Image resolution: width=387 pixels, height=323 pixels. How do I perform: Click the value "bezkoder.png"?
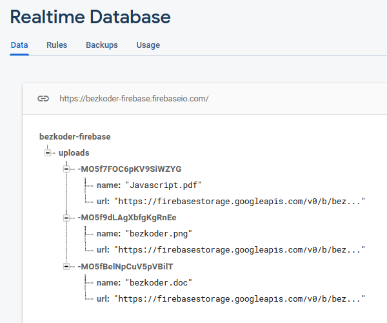(x=159, y=234)
